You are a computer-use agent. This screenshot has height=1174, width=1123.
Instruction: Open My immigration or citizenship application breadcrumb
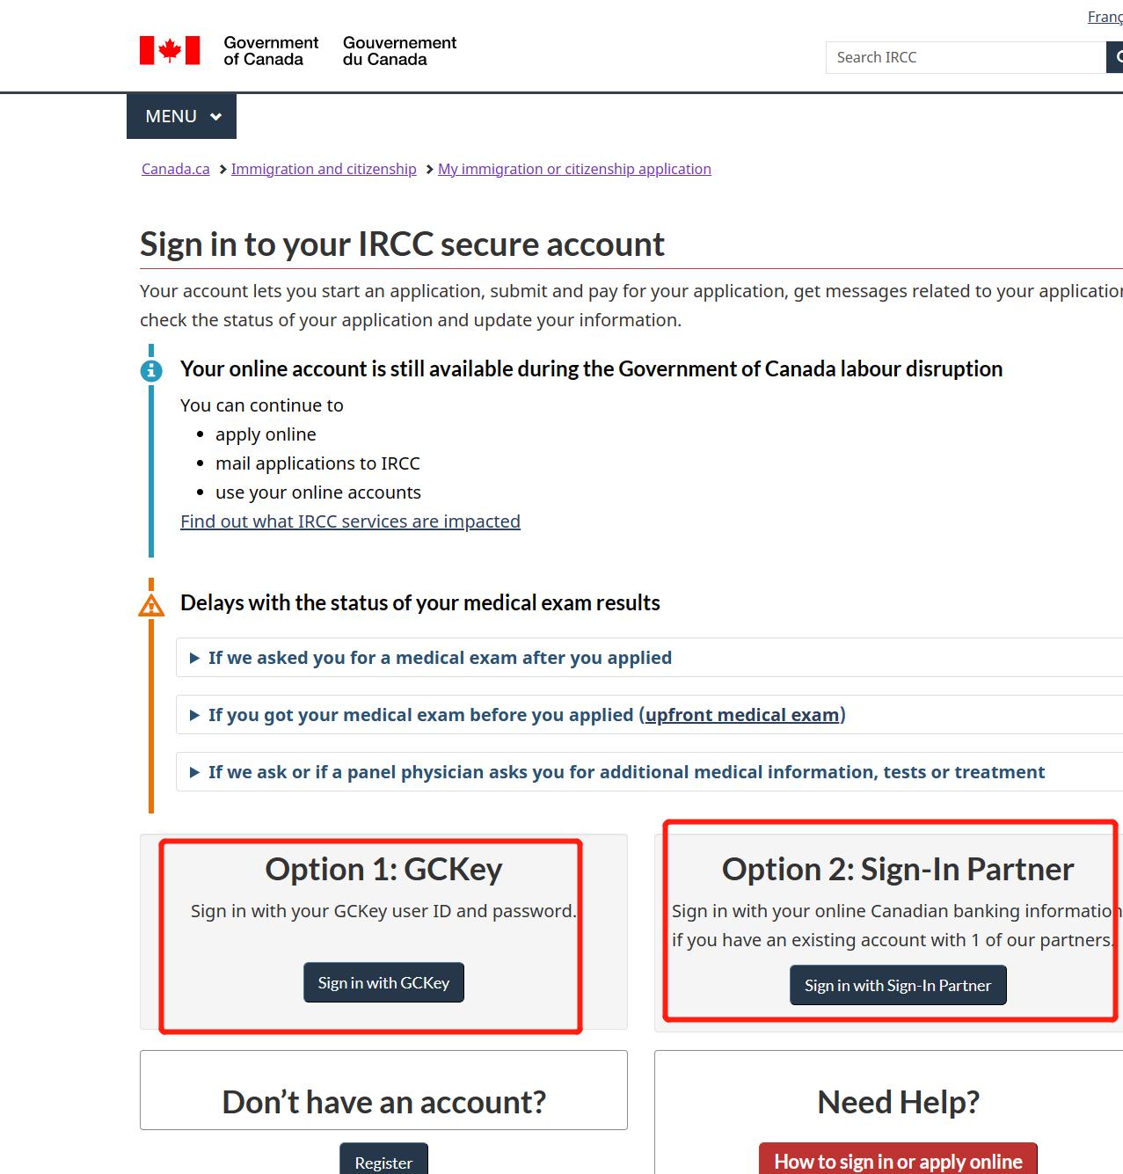574,169
